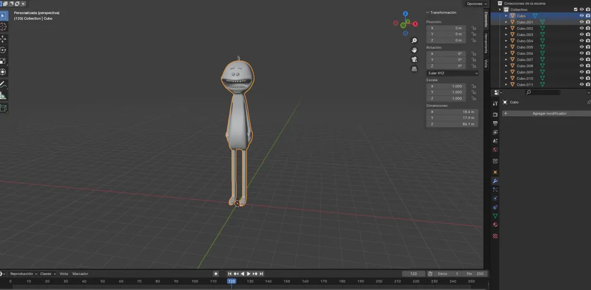Image resolution: width=591 pixels, height=290 pixels.
Task: Switch to the Elemento sidebar tab
Action: [x=486, y=19]
